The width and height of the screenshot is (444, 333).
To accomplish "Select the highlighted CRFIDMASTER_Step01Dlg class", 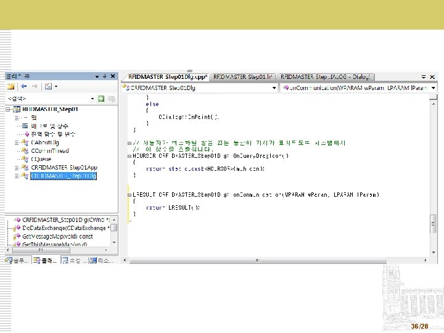I will click(x=64, y=176).
